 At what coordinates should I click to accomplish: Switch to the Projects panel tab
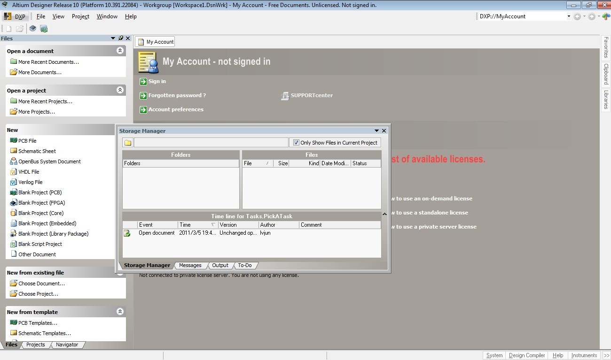(36, 345)
